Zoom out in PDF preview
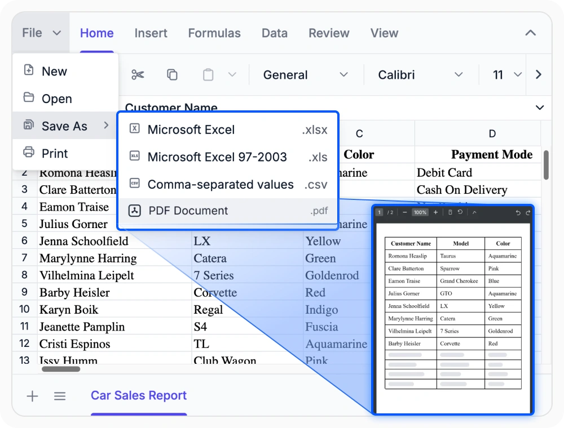 [404, 212]
